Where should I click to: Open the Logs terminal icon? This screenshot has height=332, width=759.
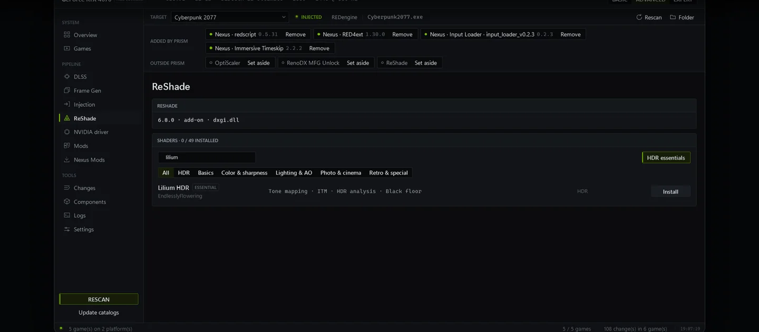pos(67,215)
